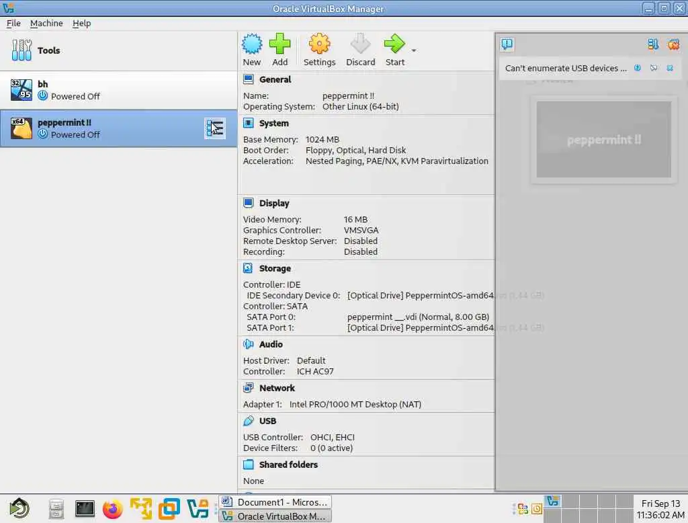Dismiss the USB devices notification
This screenshot has height=523, width=688.
[670, 68]
